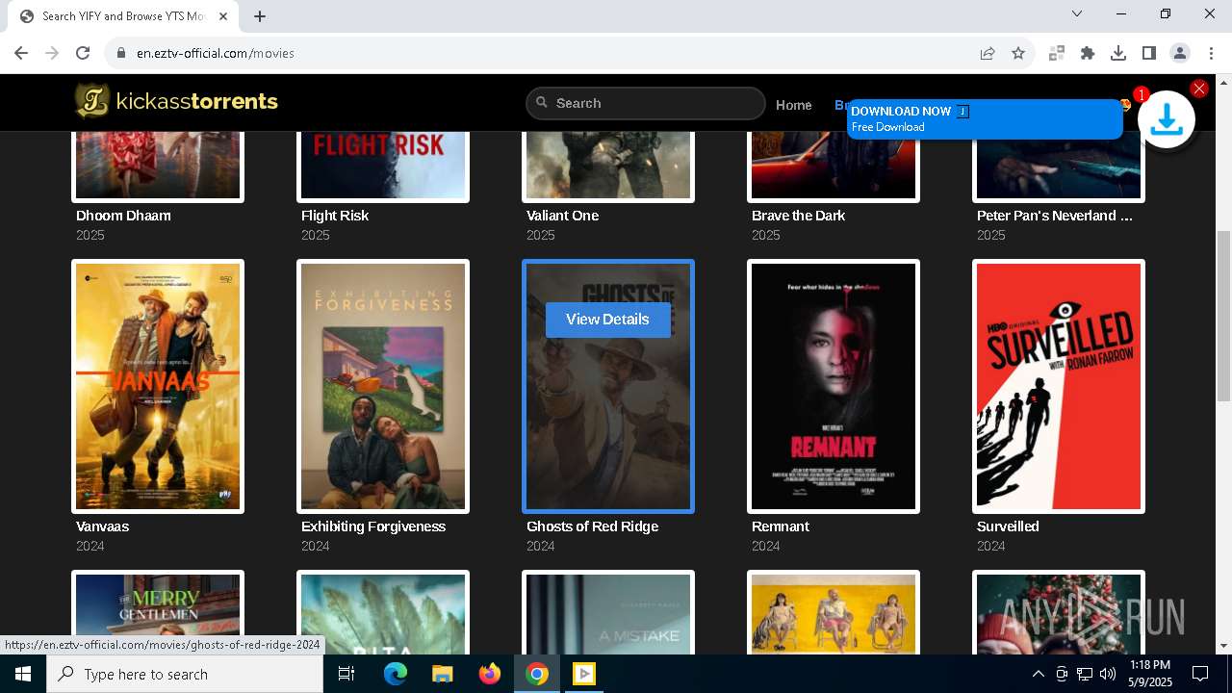Click the Vanvaas title link
This screenshot has height=693, width=1232.
coord(102,526)
